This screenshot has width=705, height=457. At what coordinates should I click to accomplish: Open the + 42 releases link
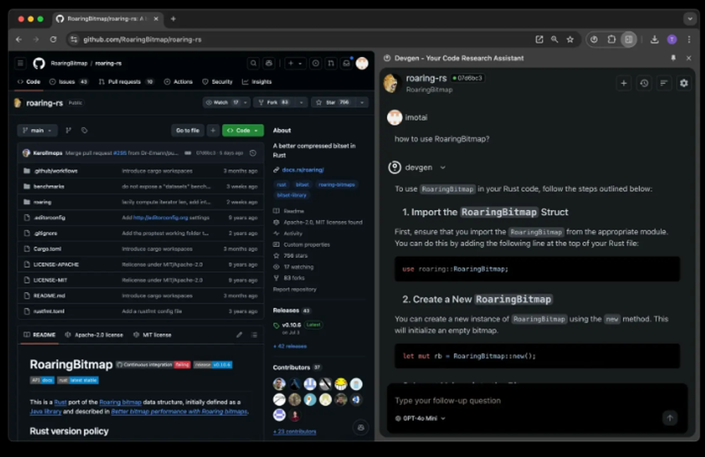click(290, 346)
